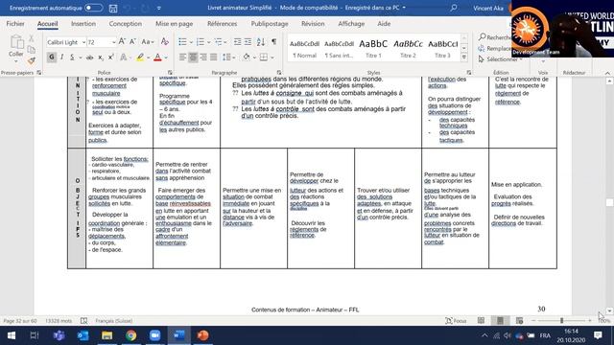Apply the Normal style
The image size is (614, 345).
[x=305, y=49]
